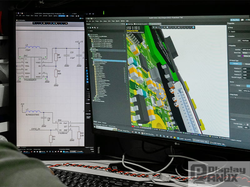The width and height of the screenshot is (250, 187).
Task: Click the Search field in the Properties panel
Action: [x=239, y=32]
